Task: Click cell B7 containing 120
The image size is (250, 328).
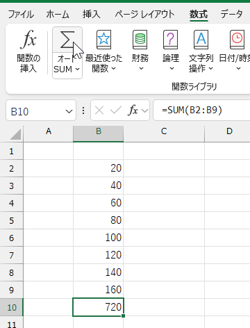Action: (99, 255)
